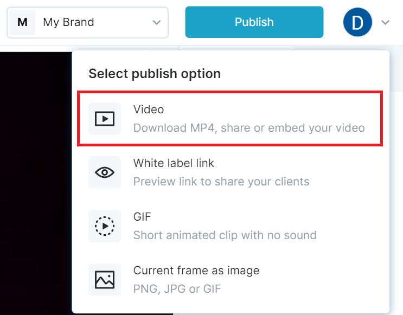The image size is (403, 315).
Task: Click the M brand logo icon
Action: pos(22,23)
